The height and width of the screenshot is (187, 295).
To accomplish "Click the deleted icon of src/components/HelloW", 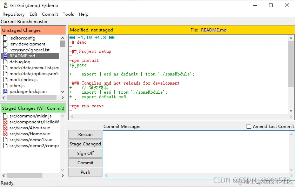I will [x=5, y=122].
